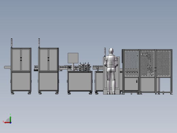
Task: Select the conveyor end protruding at the far left
Action: click(x=7, y=67)
